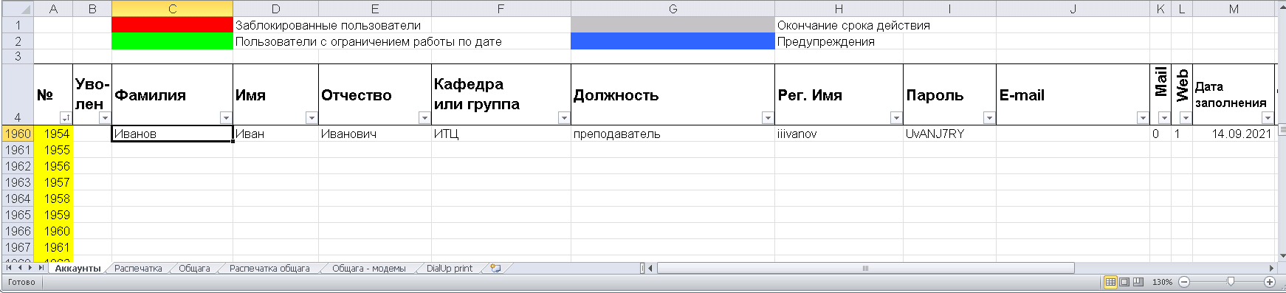Click date cell 14.09.2021
1286x293 pixels.
point(1234,134)
